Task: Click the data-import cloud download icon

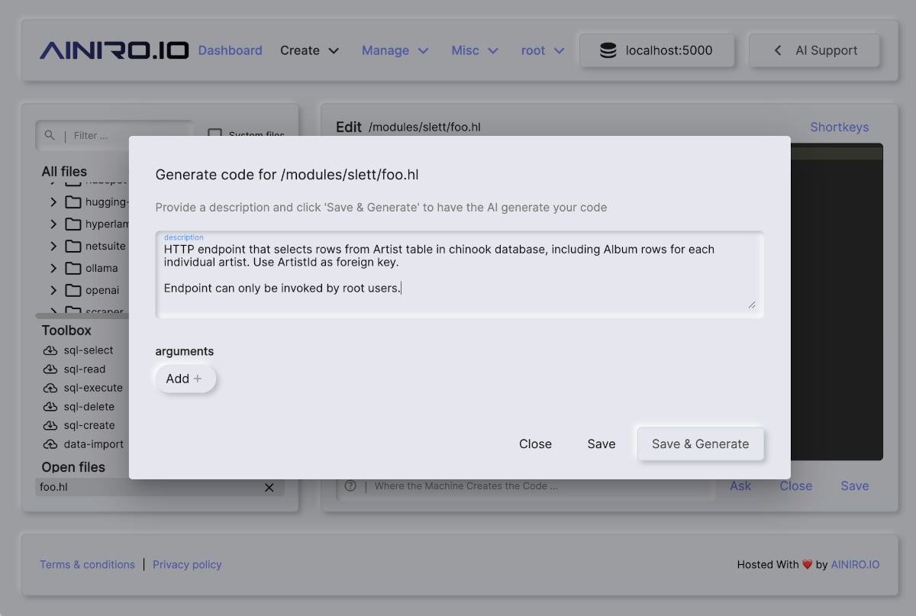Action: pyautogui.click(x=50, y=444)
